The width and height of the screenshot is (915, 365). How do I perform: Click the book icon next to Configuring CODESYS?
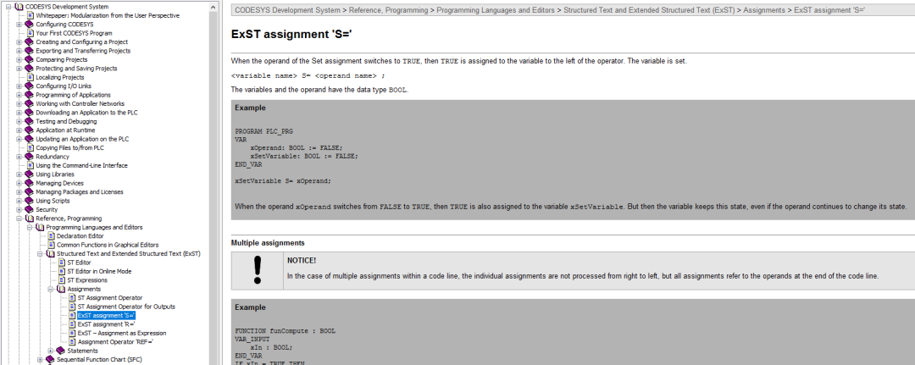coord(29,25)
